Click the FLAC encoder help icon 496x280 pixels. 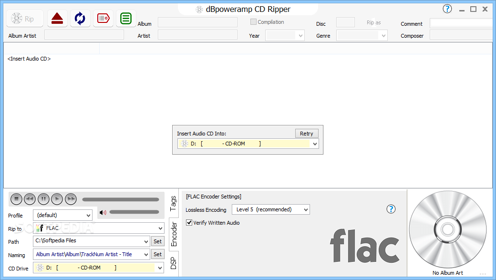point(391,209)
